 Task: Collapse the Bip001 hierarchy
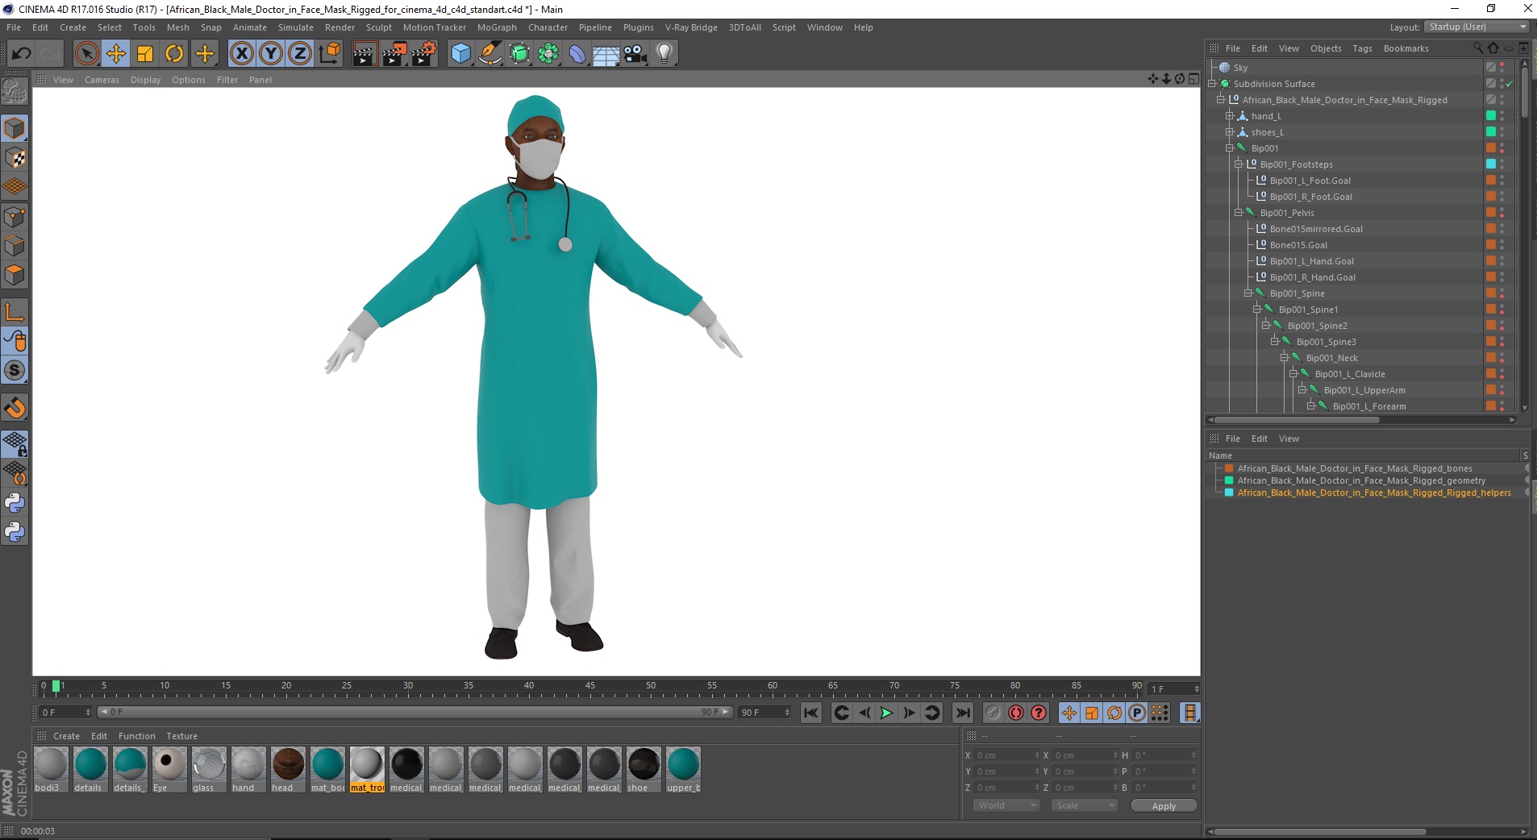tap(1230, 148)
